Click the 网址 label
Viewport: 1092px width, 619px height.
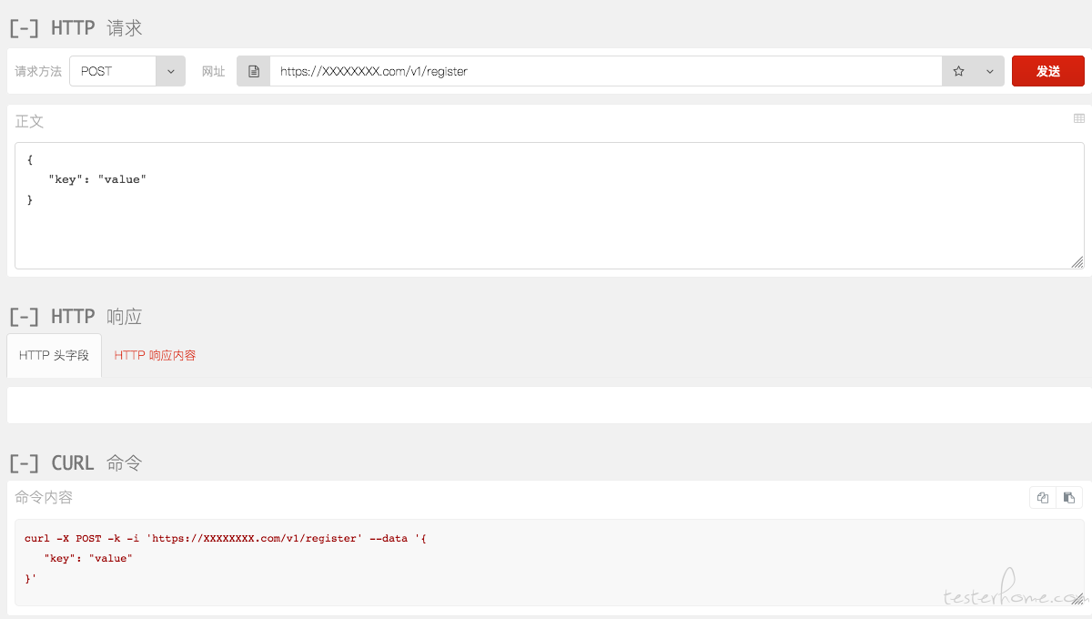213,71
